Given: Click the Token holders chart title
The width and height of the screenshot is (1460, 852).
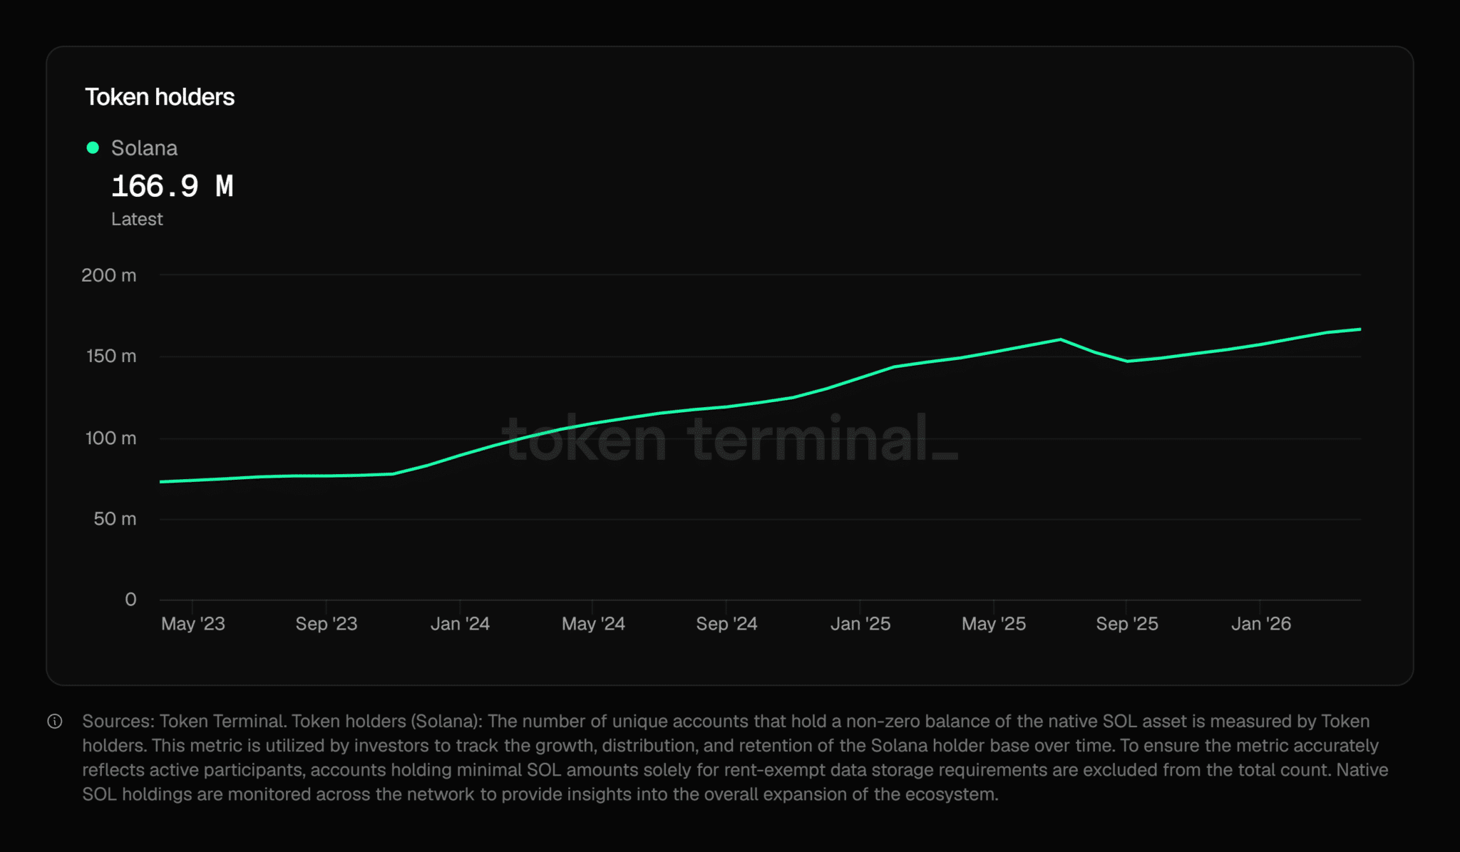Looking at the screenshot, I should [160, 97].
